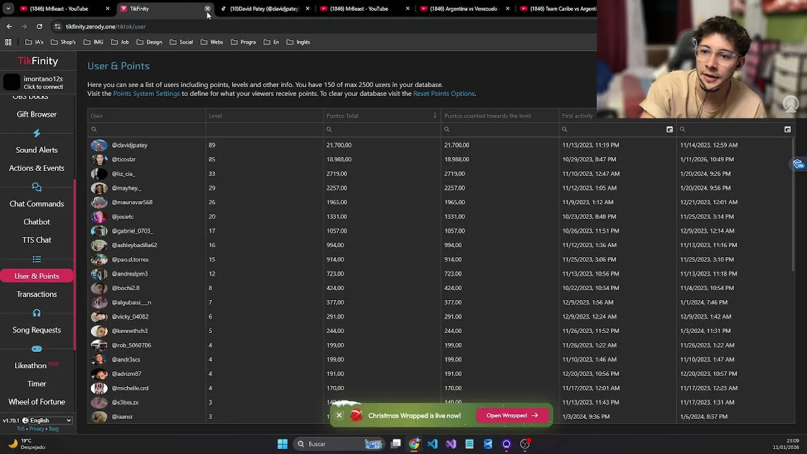Open the Inglés bookmarks folder
Image resolution: width=807 pixels, height=454 pixels.
[x=298, y=42]
